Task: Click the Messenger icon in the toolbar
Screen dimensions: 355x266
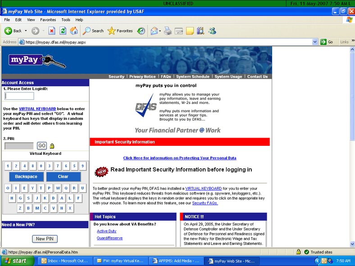Action: tap(212, 31)
